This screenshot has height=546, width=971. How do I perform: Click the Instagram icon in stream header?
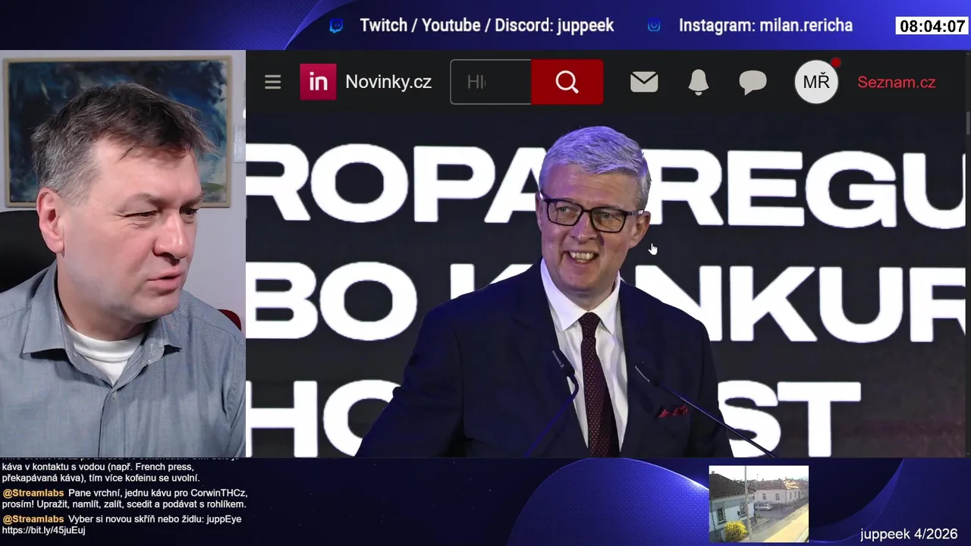coord(654,26)
